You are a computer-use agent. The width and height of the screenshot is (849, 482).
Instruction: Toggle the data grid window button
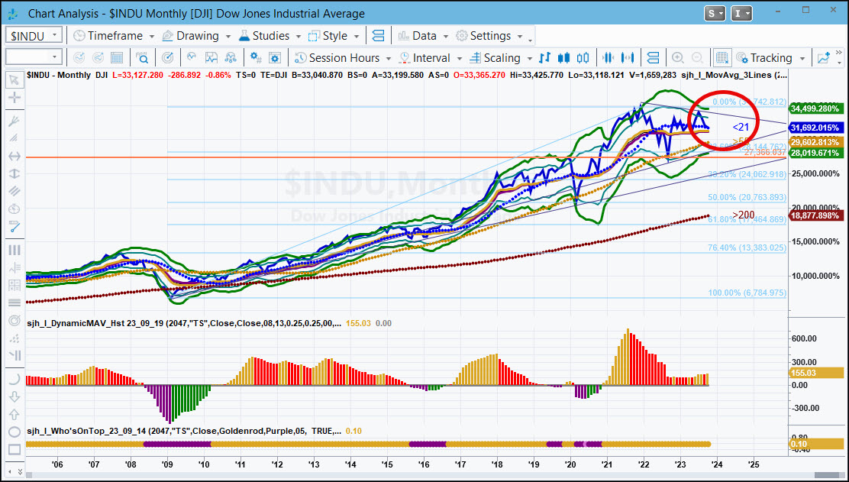coord(721,57)
